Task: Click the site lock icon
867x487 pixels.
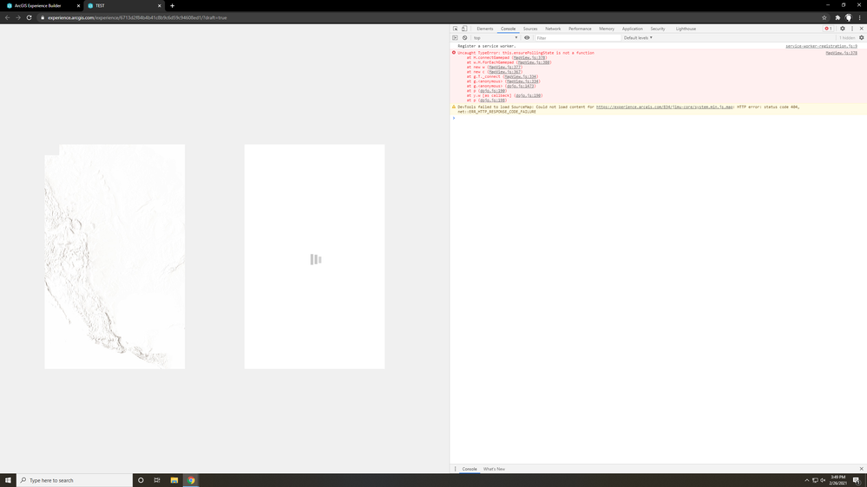Action: (x=43, y=17)
